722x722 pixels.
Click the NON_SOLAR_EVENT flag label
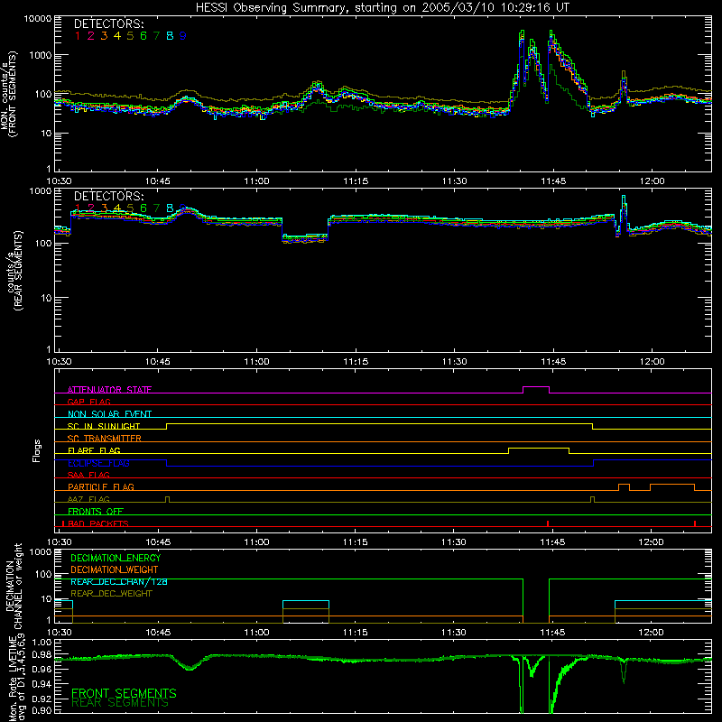pos(109,414)
